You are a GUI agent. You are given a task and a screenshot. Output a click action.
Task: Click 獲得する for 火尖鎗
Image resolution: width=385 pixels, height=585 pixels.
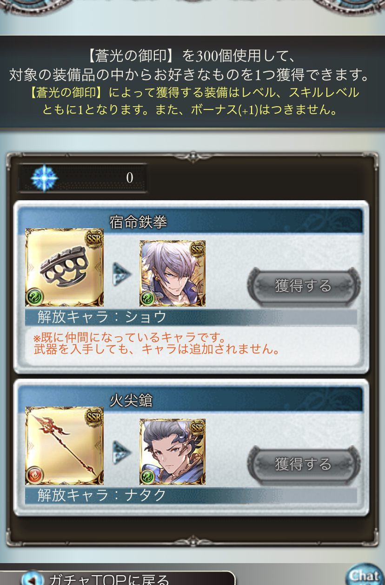[x=303, y=463]
